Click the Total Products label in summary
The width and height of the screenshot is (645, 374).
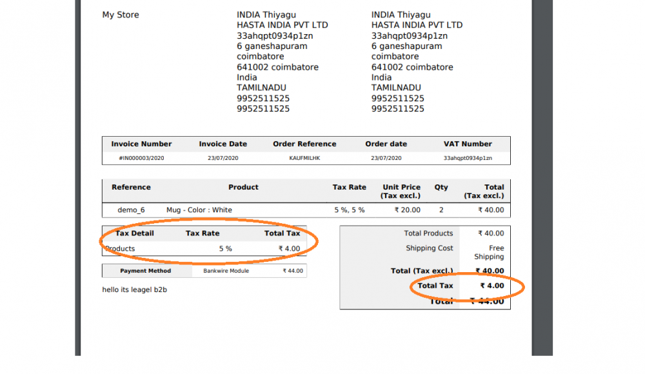tap(428, 233)
